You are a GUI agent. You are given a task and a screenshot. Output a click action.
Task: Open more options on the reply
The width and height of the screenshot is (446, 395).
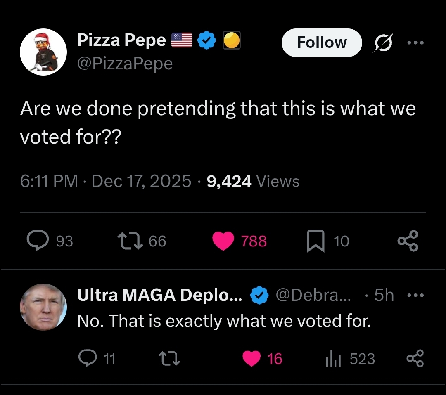pos(415,296)
